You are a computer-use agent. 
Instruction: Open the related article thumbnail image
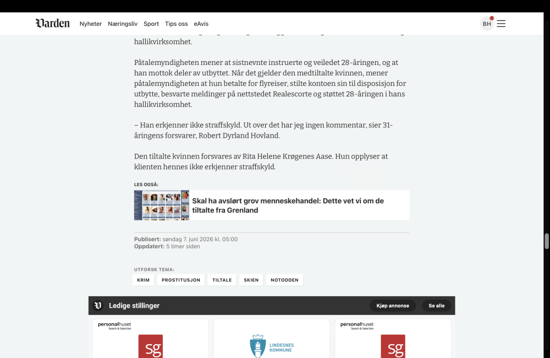pyautogui.click(x=161, y=205)
